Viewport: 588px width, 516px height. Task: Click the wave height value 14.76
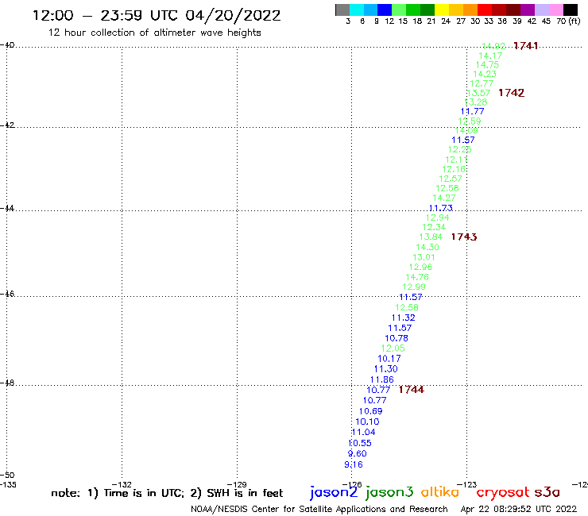(x=417, y=277)
